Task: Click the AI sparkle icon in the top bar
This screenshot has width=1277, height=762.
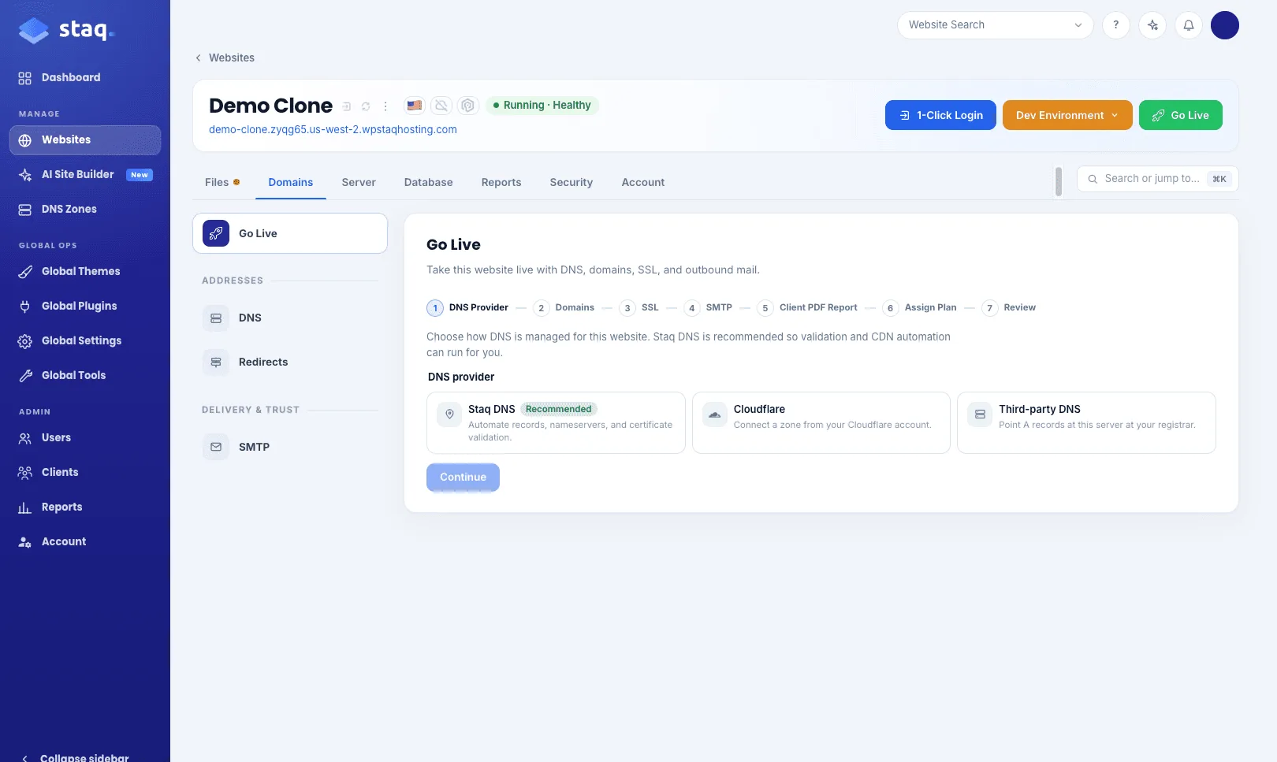Action: point(1152,25)
